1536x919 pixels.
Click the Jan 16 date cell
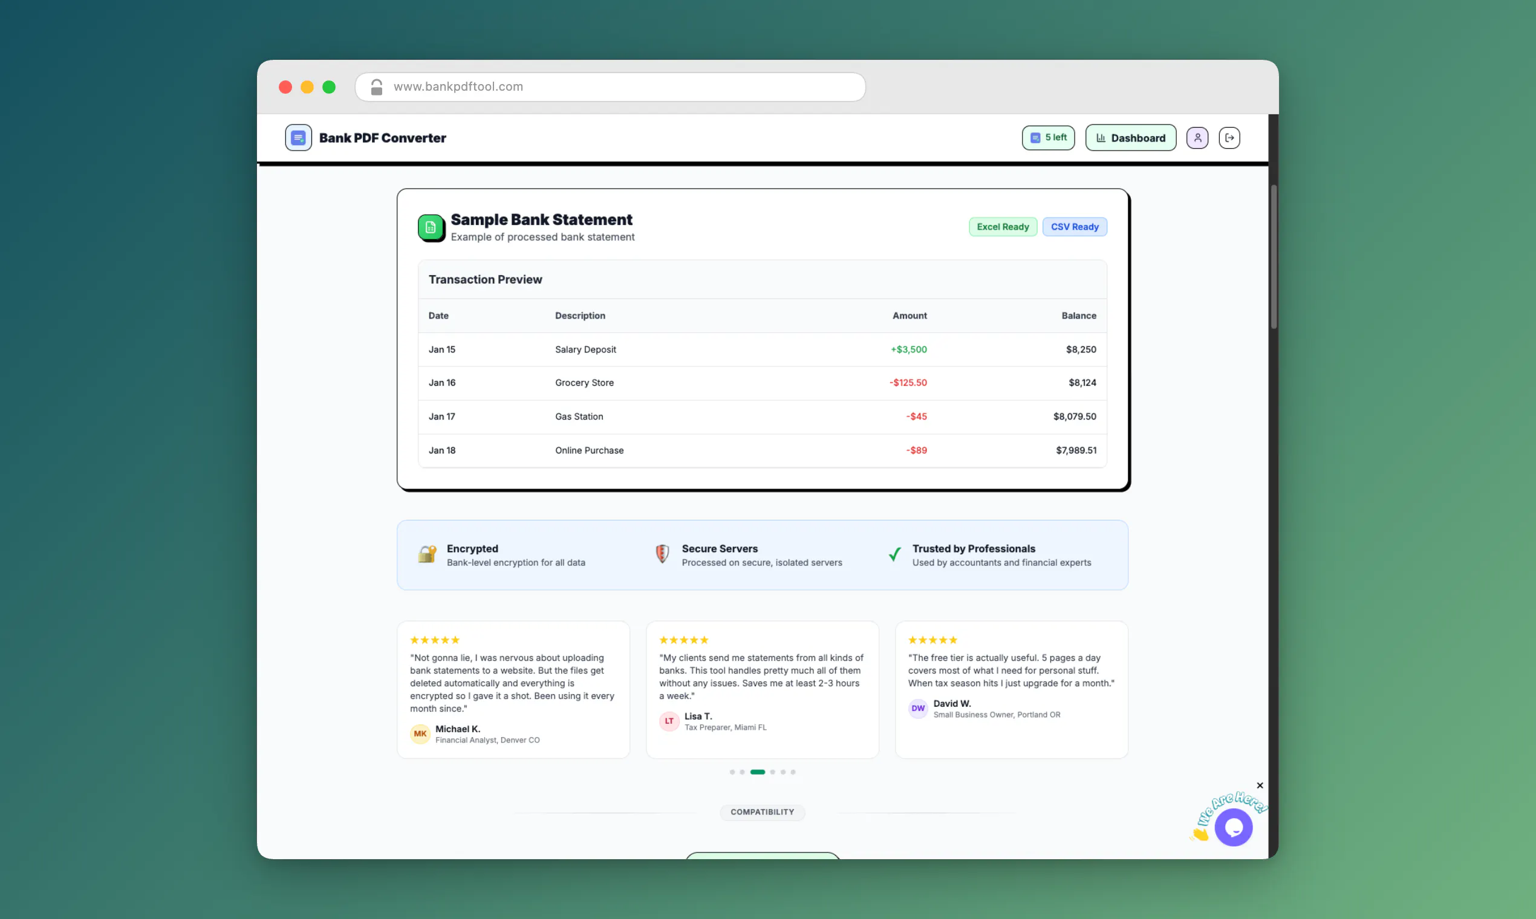pyautogui.click(x=441, y=383)
